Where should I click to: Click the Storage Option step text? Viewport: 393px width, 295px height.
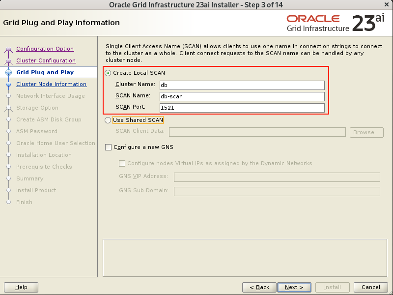pyautogui.click(x=37, y=108)
